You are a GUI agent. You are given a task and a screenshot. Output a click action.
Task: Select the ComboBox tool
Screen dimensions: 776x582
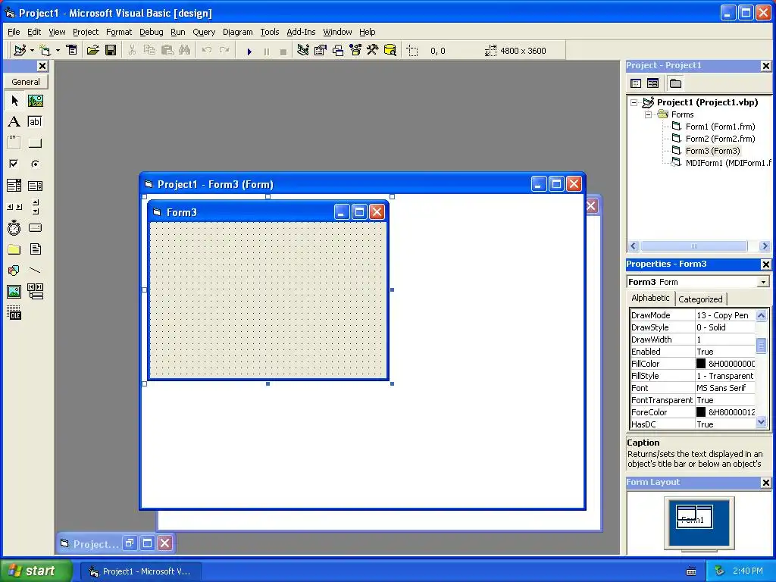coord(14,186)
